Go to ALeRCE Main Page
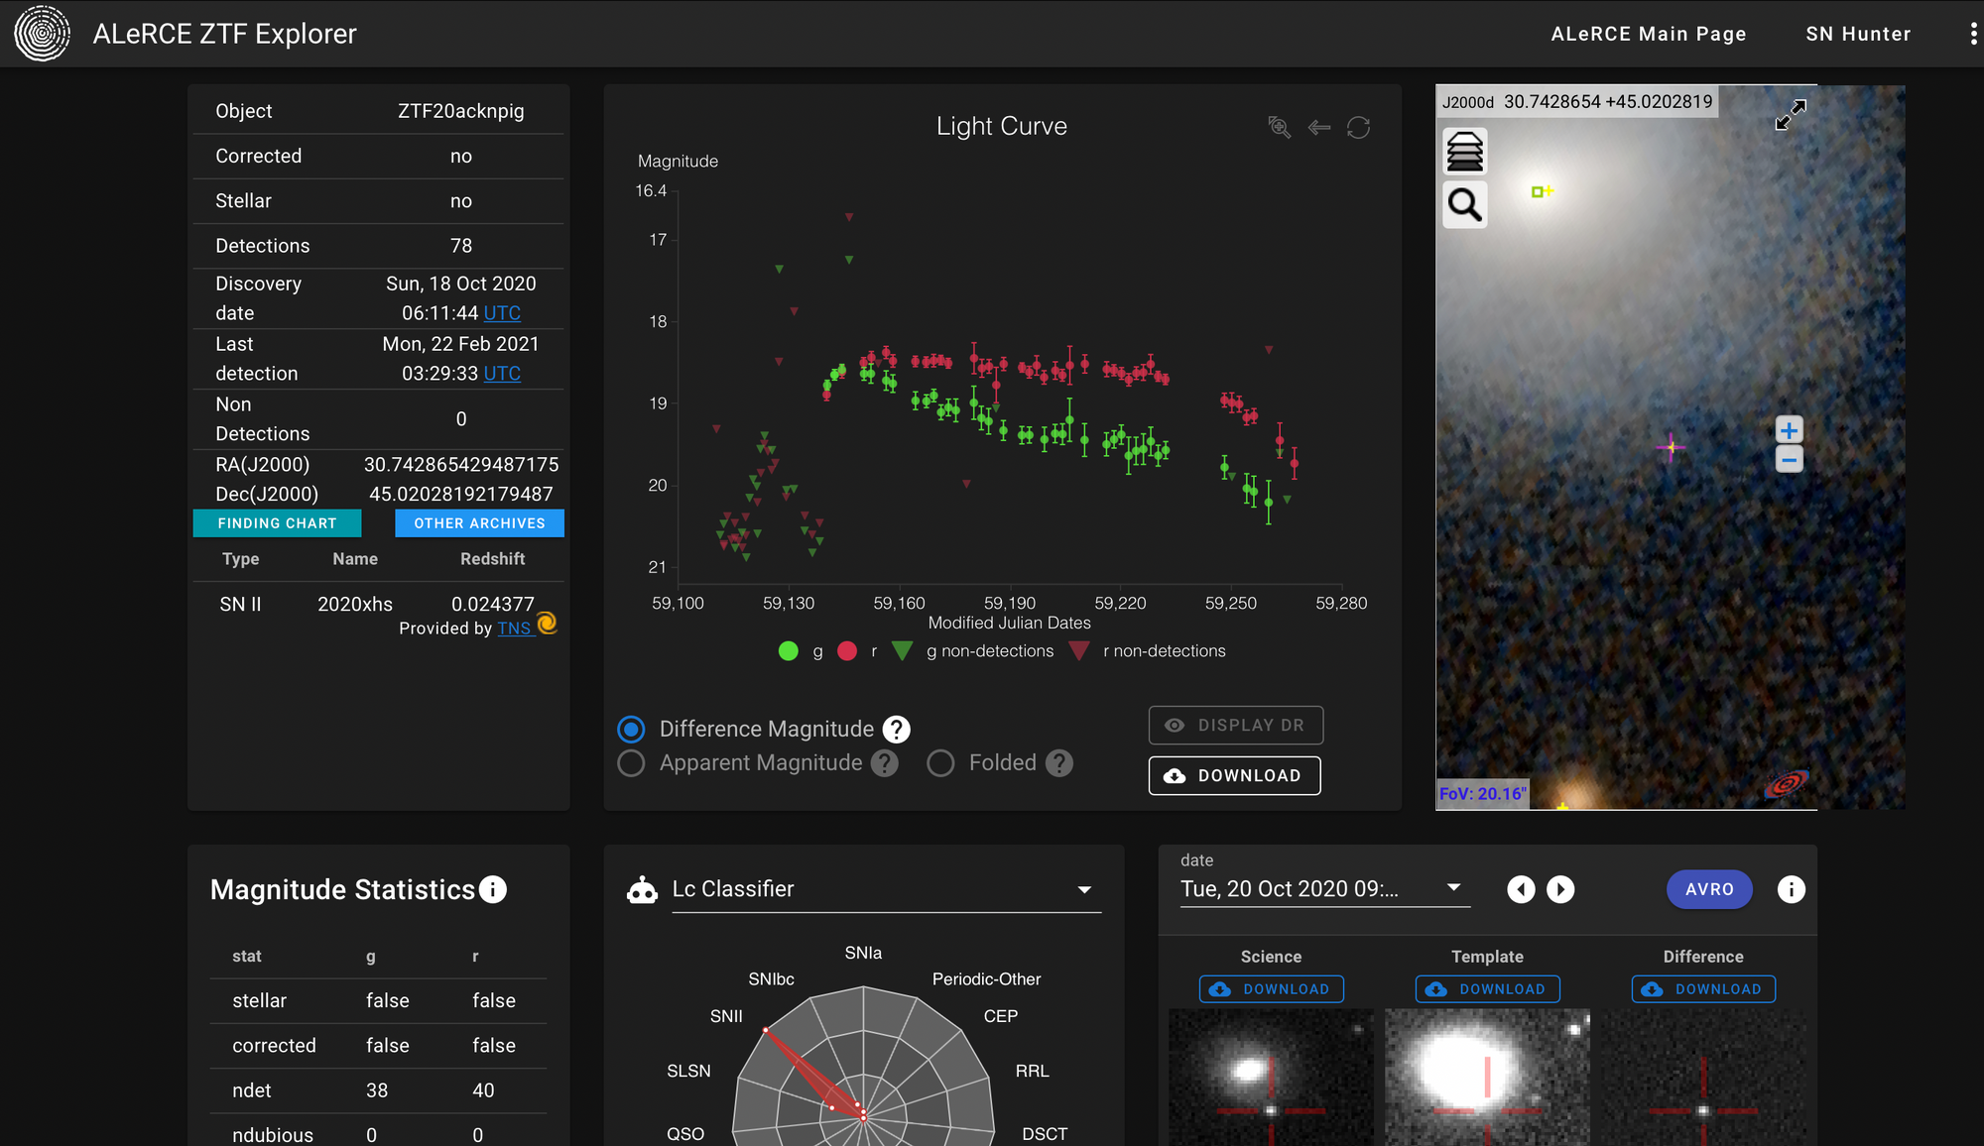This screenshot has width=1984, height=1146. [x=1648, y=34]
